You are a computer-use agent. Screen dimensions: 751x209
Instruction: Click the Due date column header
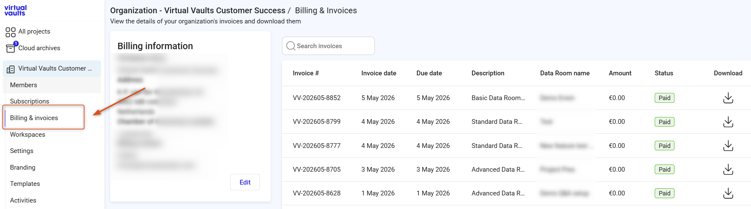[429, 73]
